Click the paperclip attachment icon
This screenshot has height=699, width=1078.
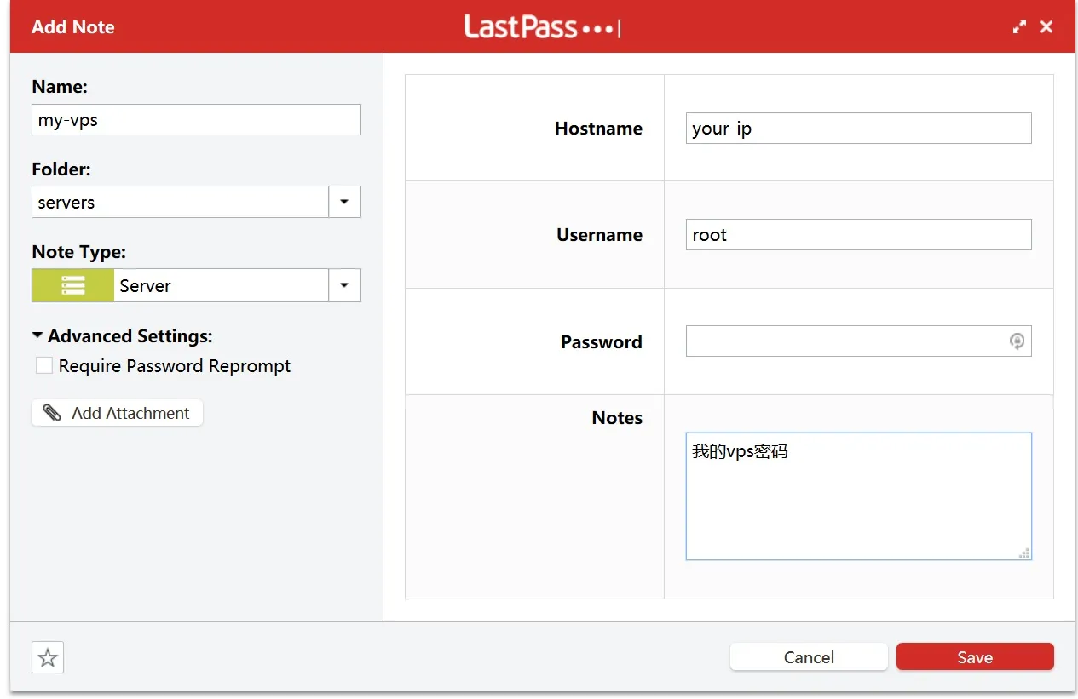pyautogui.click(x=52, y=413)
